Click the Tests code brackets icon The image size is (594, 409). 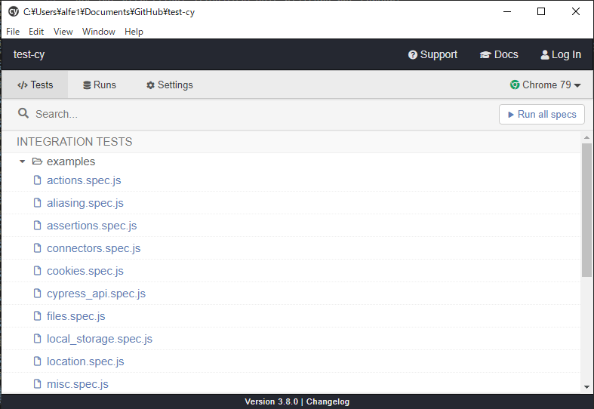pyautogui.click(x=23, y=85)
